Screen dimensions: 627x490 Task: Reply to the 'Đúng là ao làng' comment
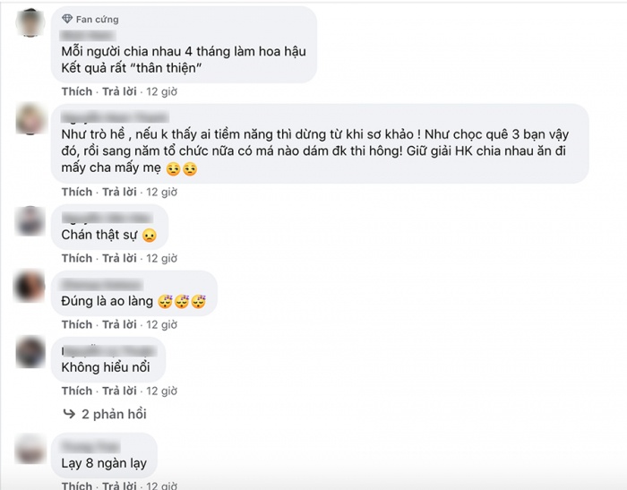coord(119,324)
